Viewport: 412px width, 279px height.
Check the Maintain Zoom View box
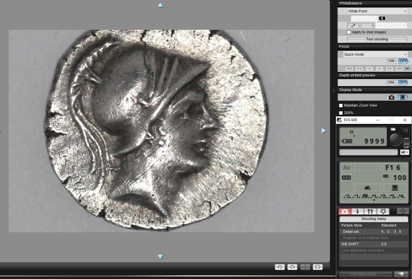click(341, 105)
